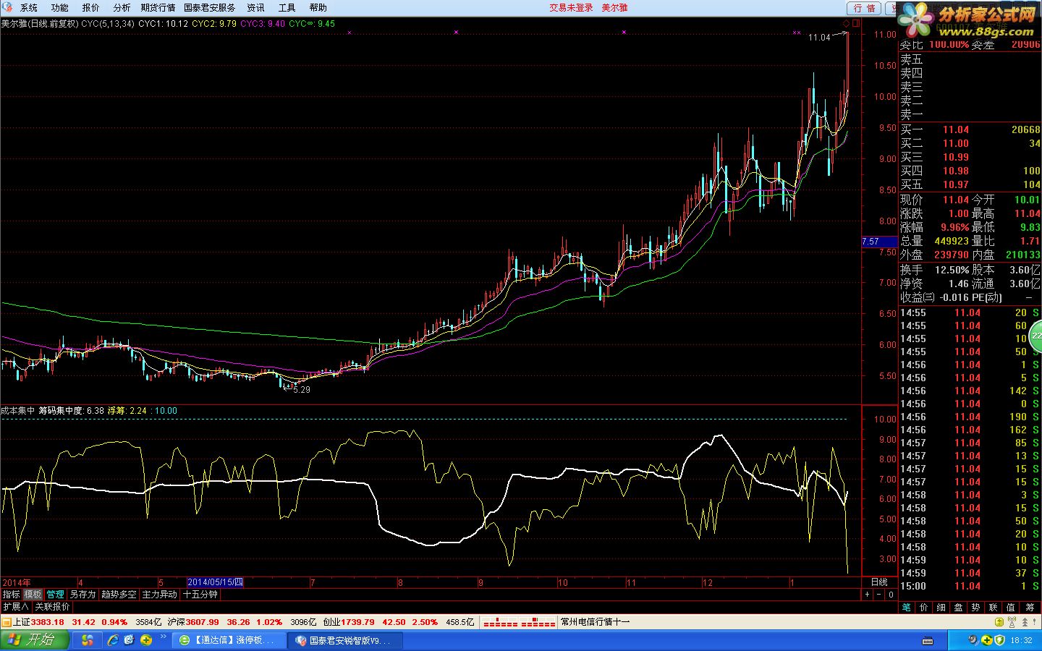This screenshot has height=651, width=1042.
Task: Click the 买一 price 11.04 row
Action: [970, 129]
